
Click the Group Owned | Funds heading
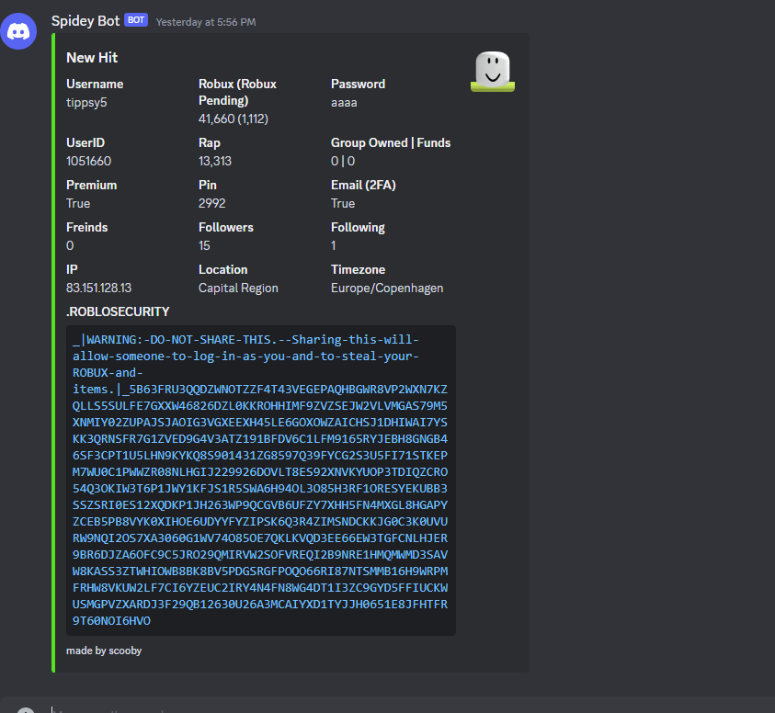(x=391, y=142)
